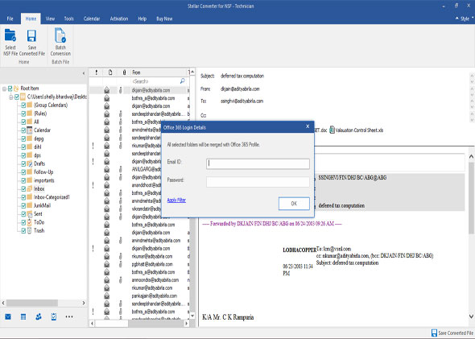Screen dimensions: 475x339
Task: Select dihl folder in tree
Action: 38,147
